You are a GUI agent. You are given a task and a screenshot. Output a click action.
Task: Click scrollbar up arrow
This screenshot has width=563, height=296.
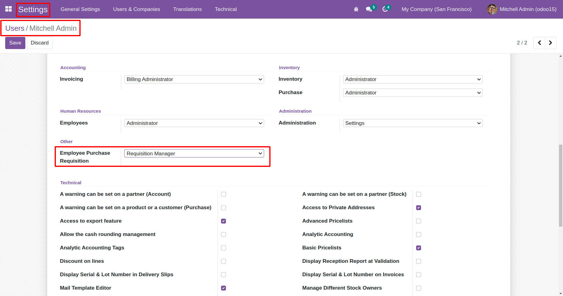561,56
